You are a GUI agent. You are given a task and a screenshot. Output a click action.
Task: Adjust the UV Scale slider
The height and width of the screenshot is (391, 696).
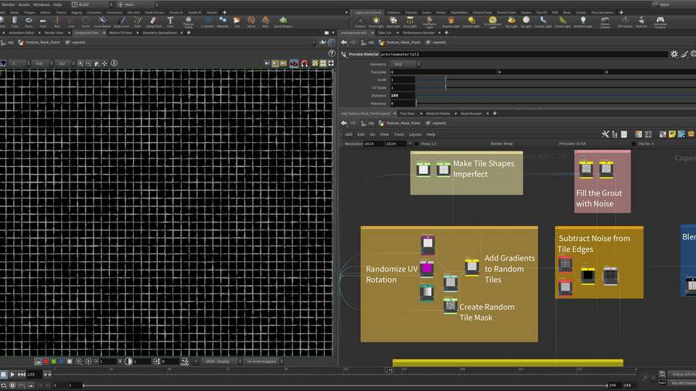554,88
